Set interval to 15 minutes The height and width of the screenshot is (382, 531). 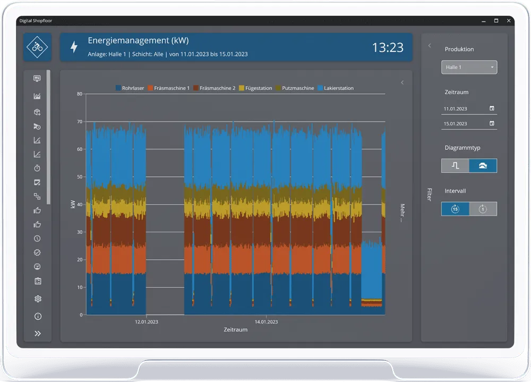[x=455, y=209]
